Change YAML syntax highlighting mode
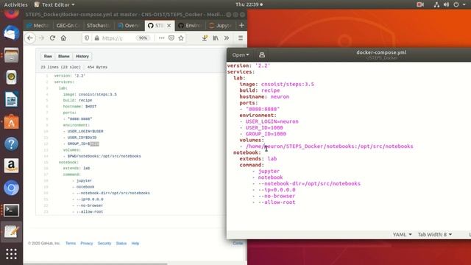471x265 pixels. tap(403, 234)
